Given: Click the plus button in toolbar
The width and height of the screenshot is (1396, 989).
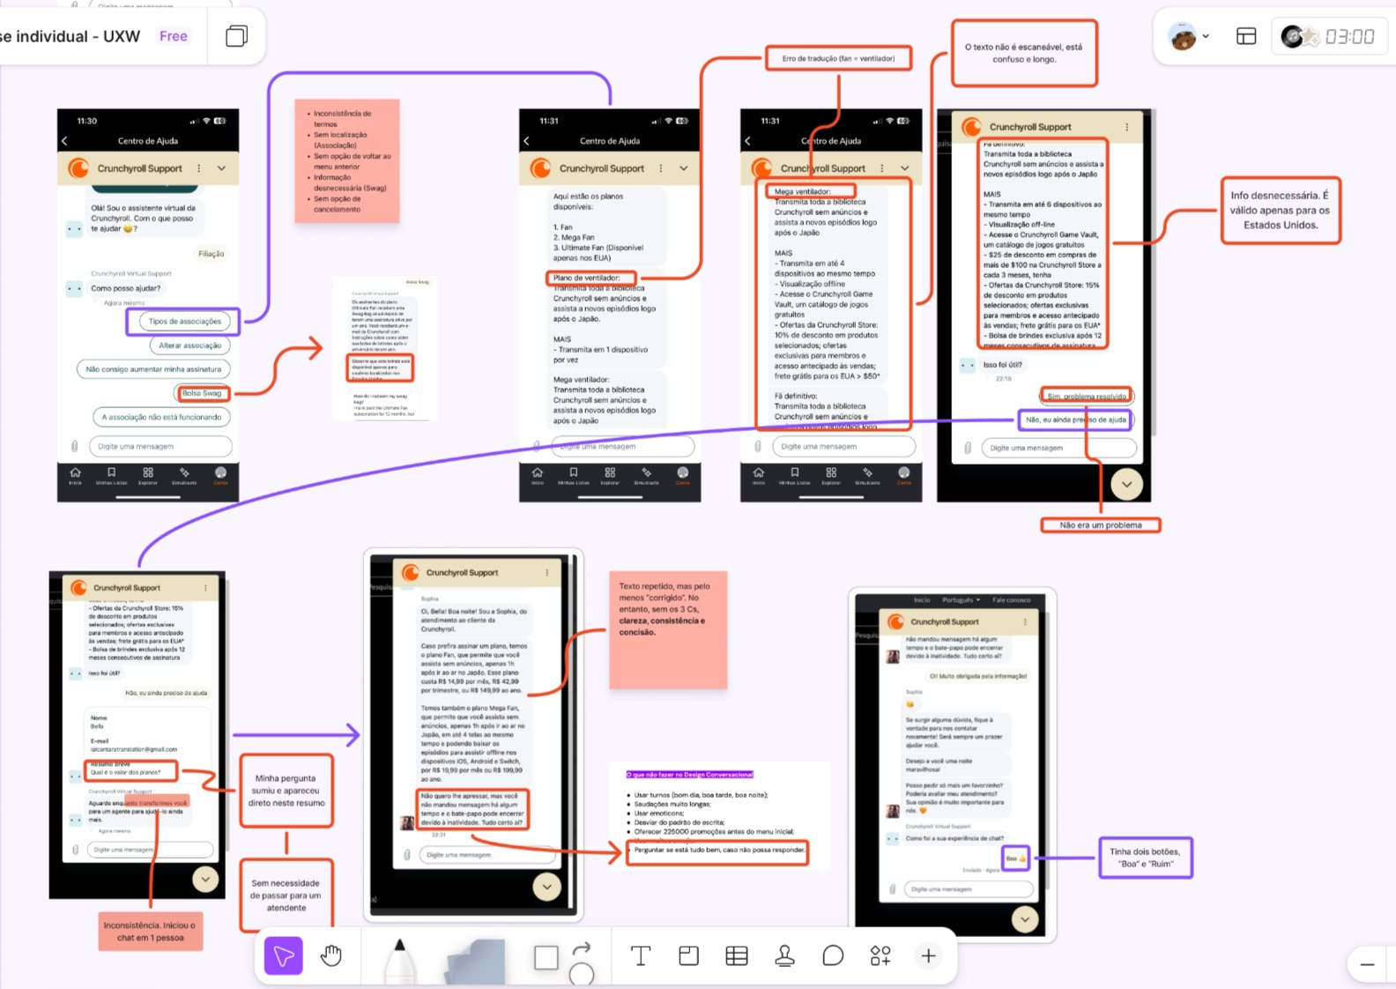Looking at the screenshot, I should (x=928, y=956).
